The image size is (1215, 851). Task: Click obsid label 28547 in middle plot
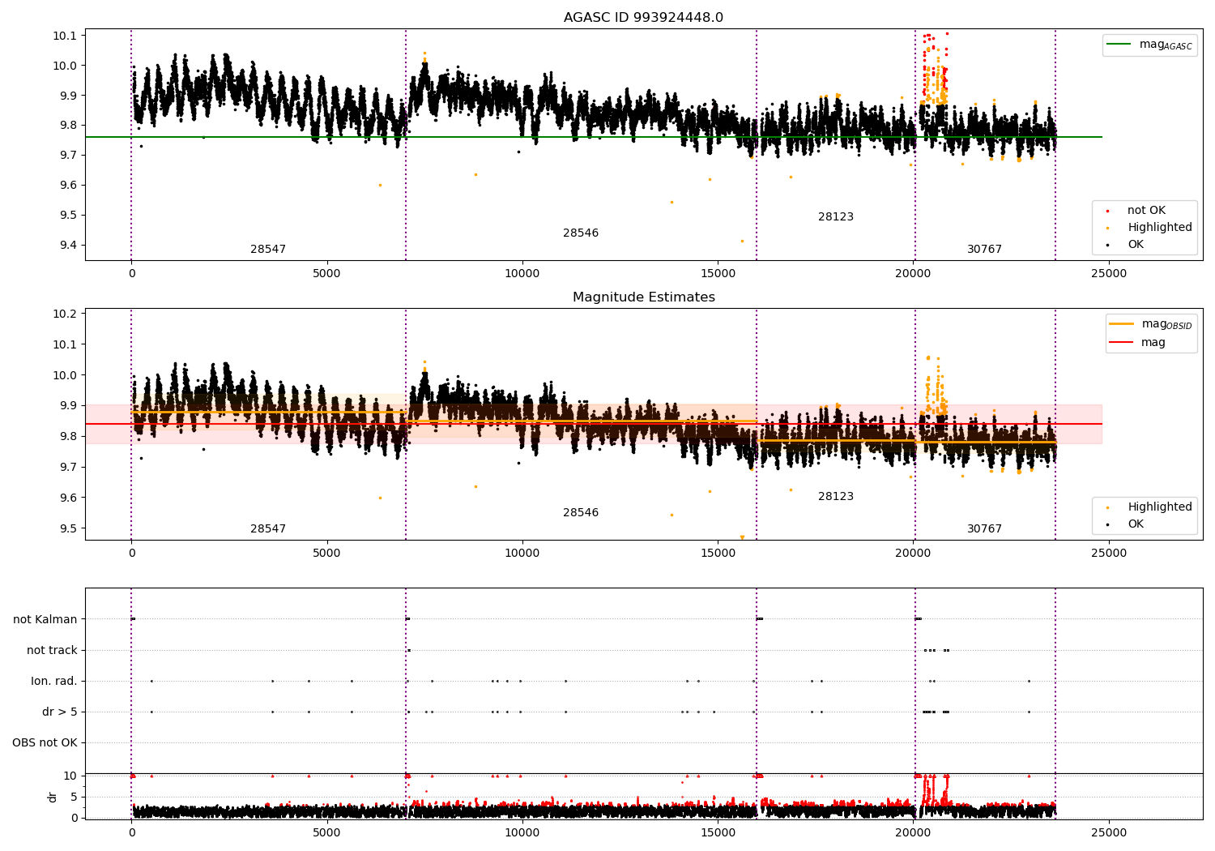(267, 529)
